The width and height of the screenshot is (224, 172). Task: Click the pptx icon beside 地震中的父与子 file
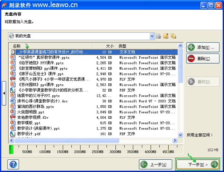(13, 95)
